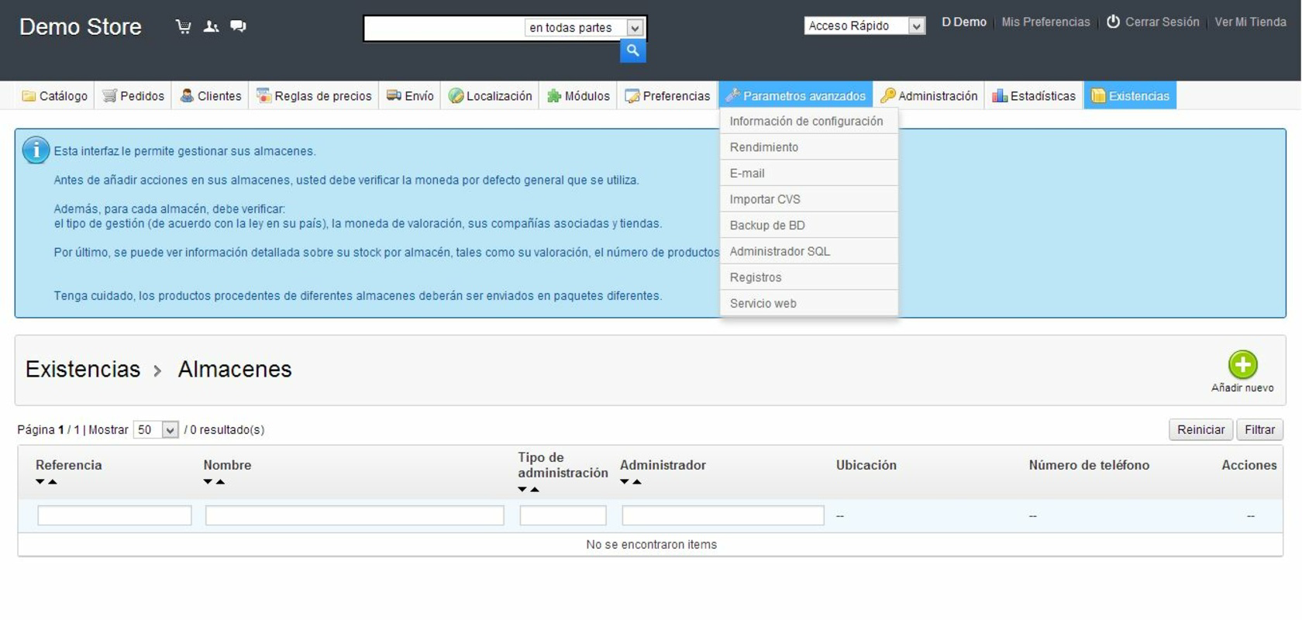This screenshot has width=1302, height=620.
Task: Select Servicio web menu item
Action: (x=808, y=303)
